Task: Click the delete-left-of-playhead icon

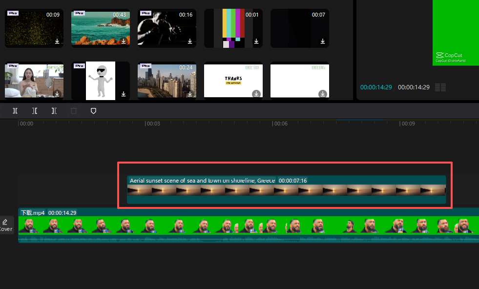Action: pos(34,111)
